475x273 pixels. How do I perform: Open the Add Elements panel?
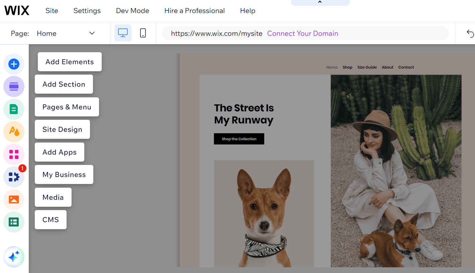(x=69, y=62)
